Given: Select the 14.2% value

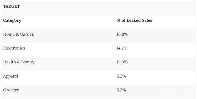Looking at the screenshot, I should (122, 48).
